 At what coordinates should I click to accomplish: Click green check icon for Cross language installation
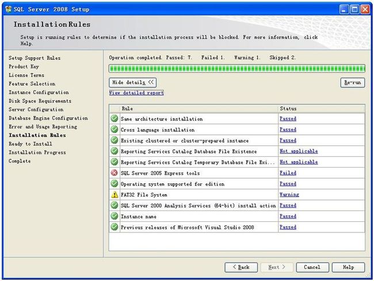tap(115, 129)
